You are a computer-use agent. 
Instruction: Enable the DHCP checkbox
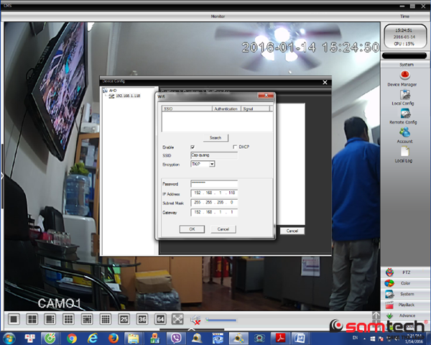point(235,147)
